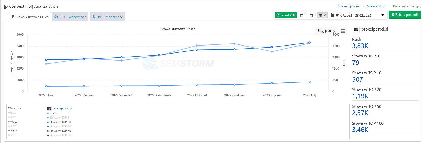The width and height of the screenshot is (423, 143).
Task: Toggle the Ruch series in the legend
Action: click(53, 113)
